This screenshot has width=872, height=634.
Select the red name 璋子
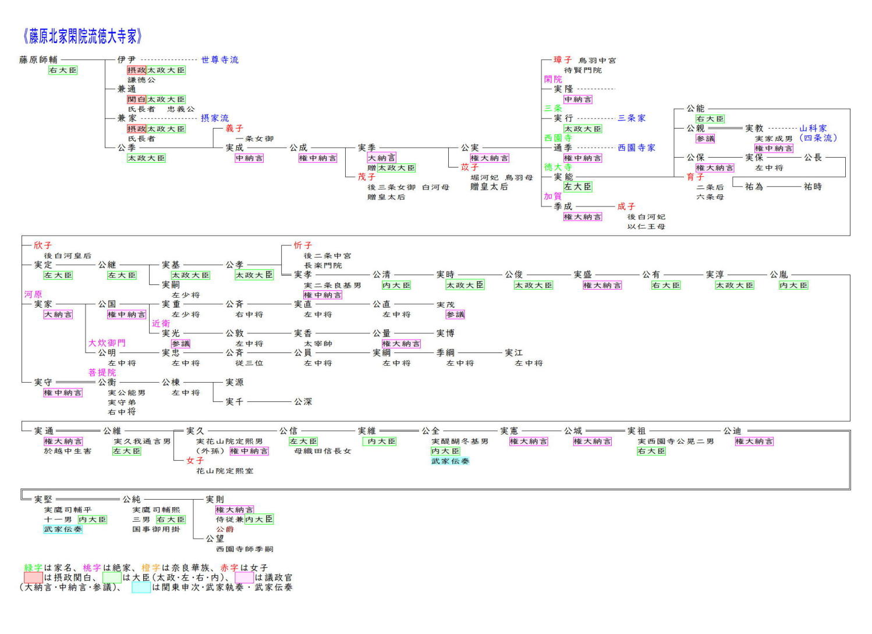click(562, 60)
